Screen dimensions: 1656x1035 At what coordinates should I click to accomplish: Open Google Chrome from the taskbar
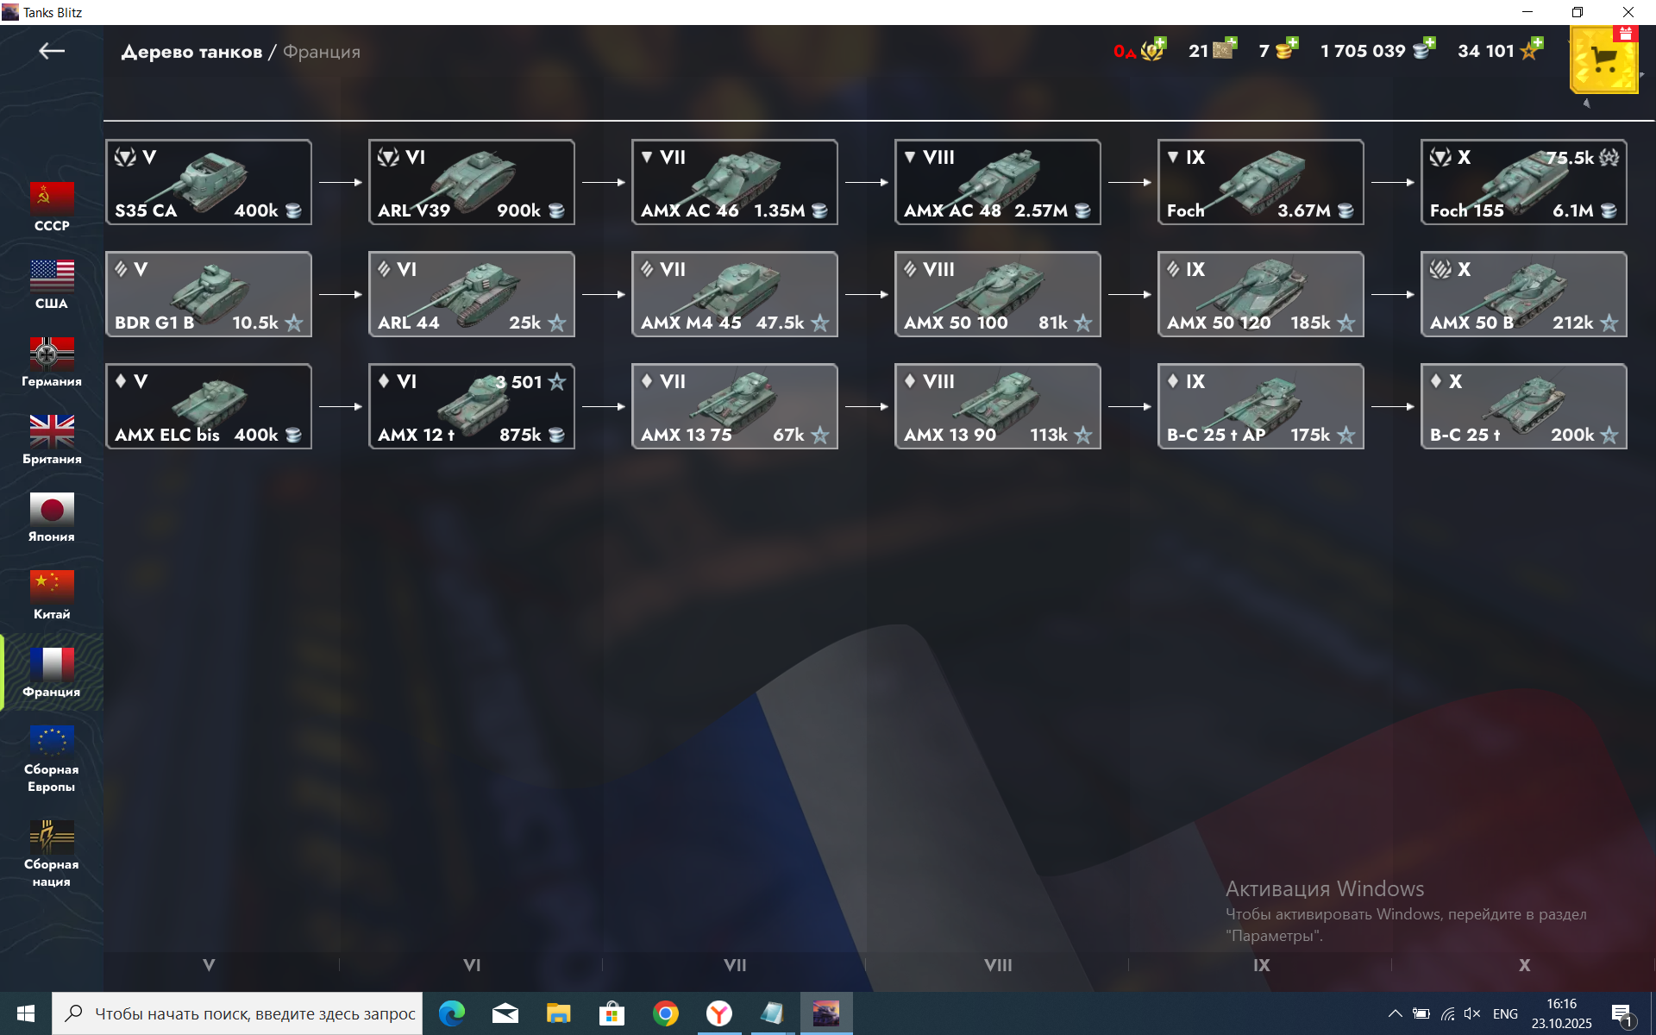tap(665, 1013)
